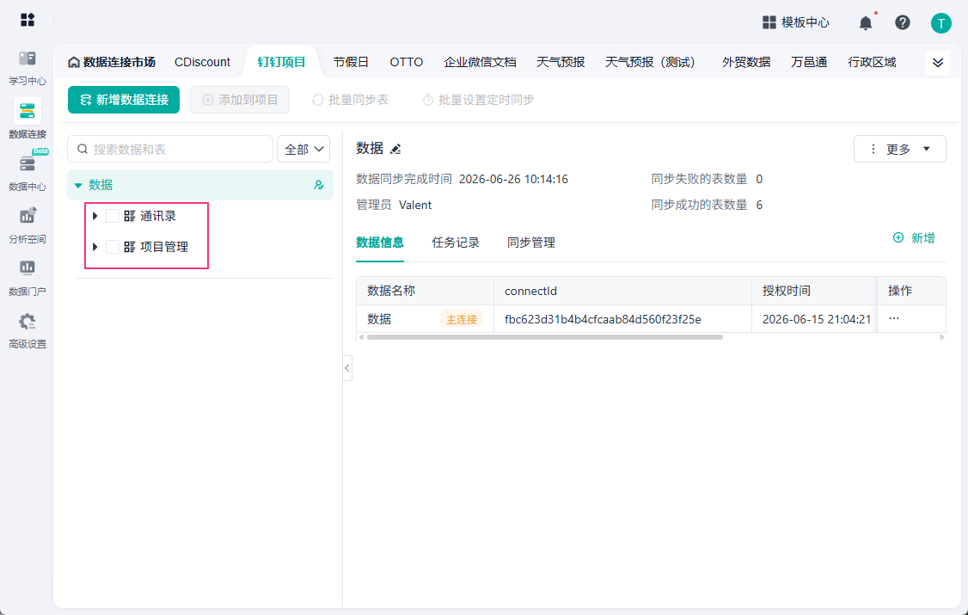968x615 pixels.
Task: Show more tabs via the double chevron
Action: pos(938,63)
